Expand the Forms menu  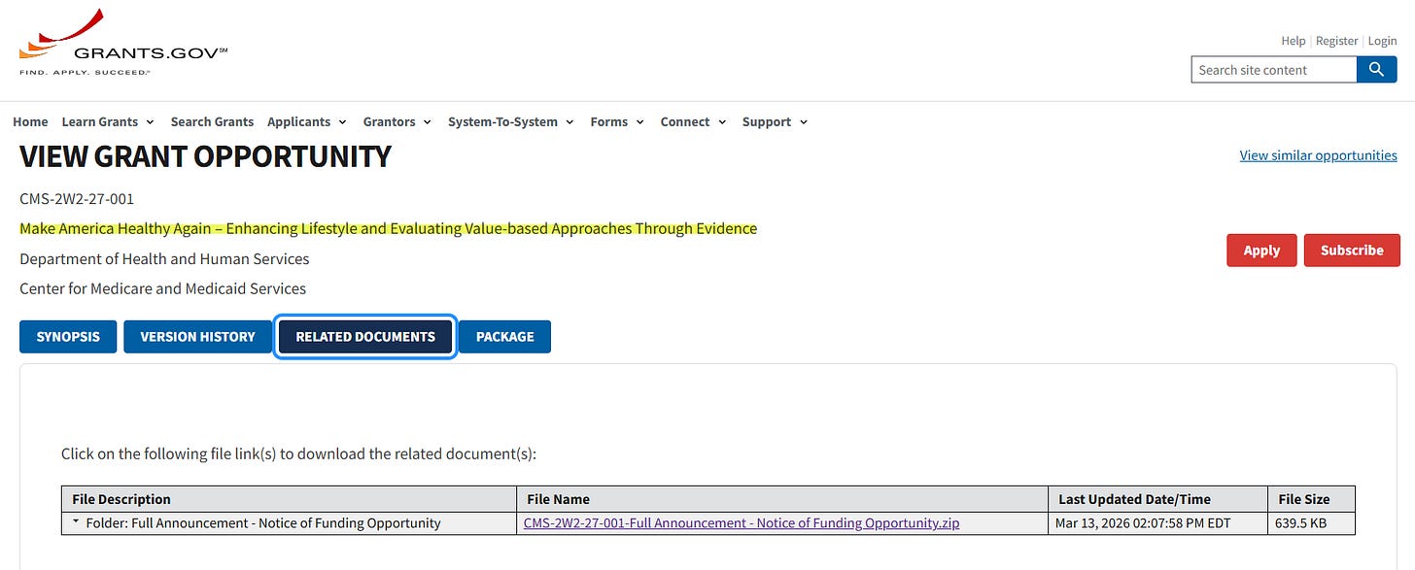coord(617,121)
